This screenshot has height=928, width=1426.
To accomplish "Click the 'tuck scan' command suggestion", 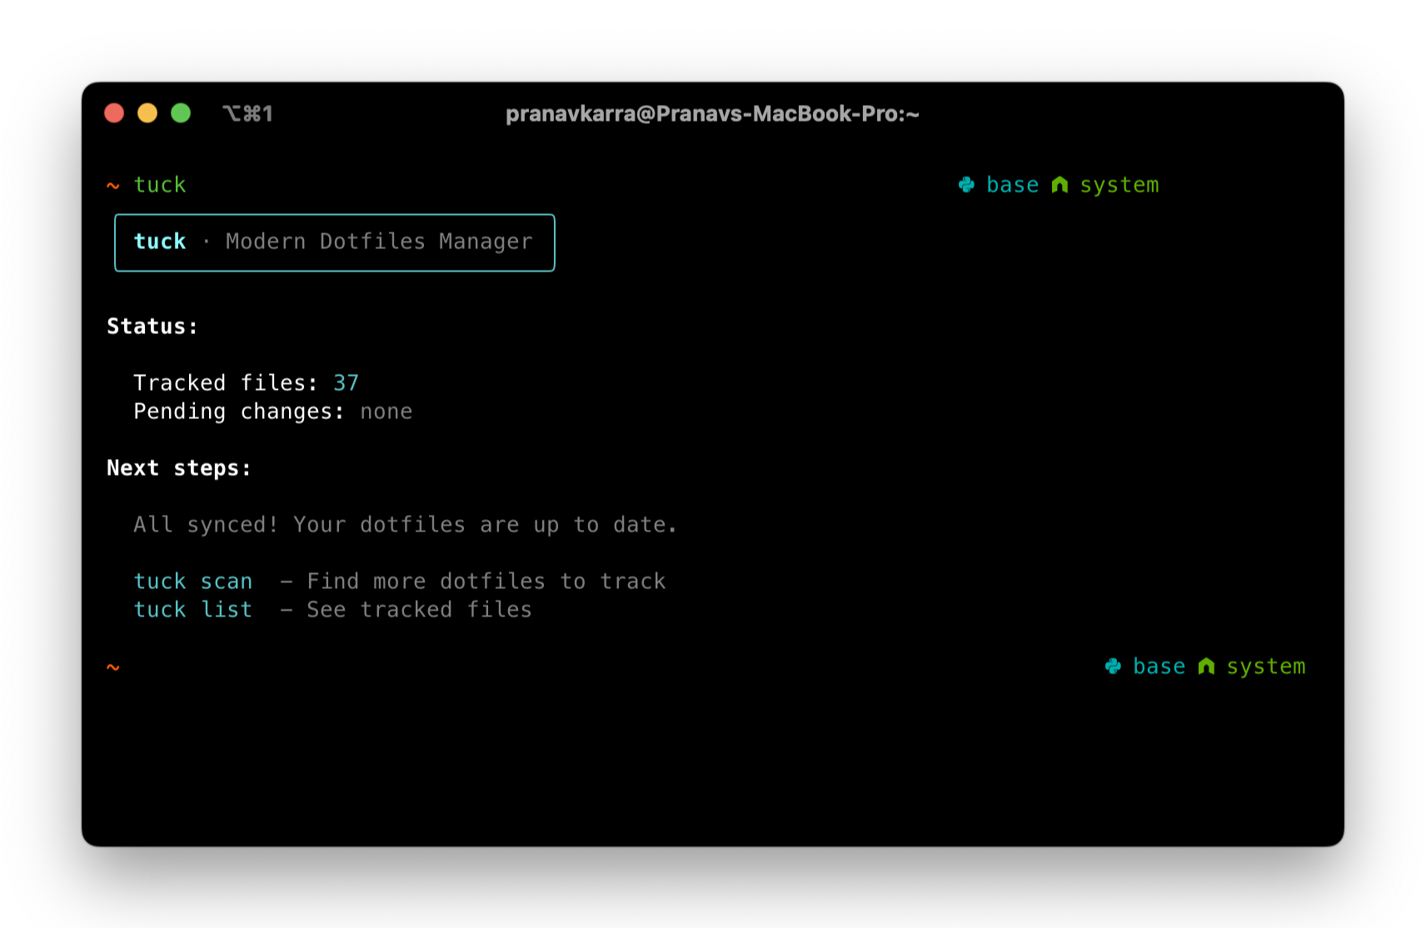I will [193, 581].
